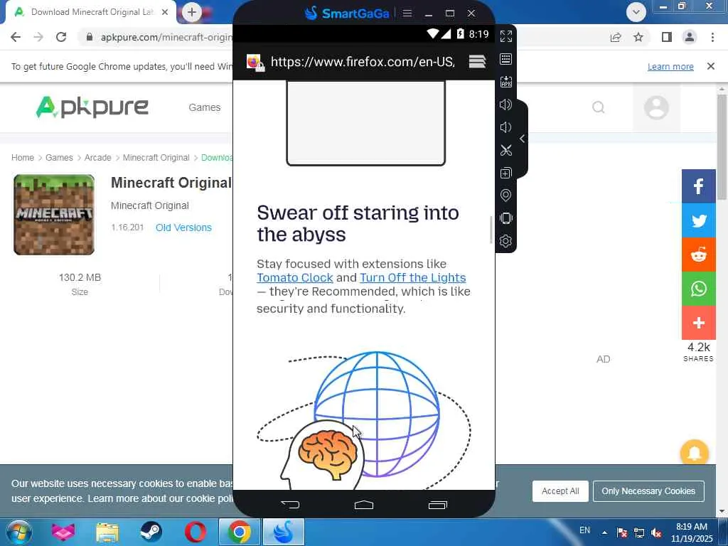
Task: Open SmartGaGa settings gear
Action: (505, 241)
